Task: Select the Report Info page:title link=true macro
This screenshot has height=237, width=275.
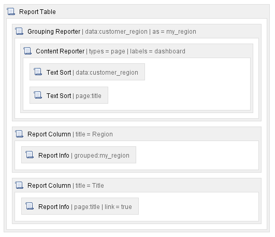Action: [80, 206]
